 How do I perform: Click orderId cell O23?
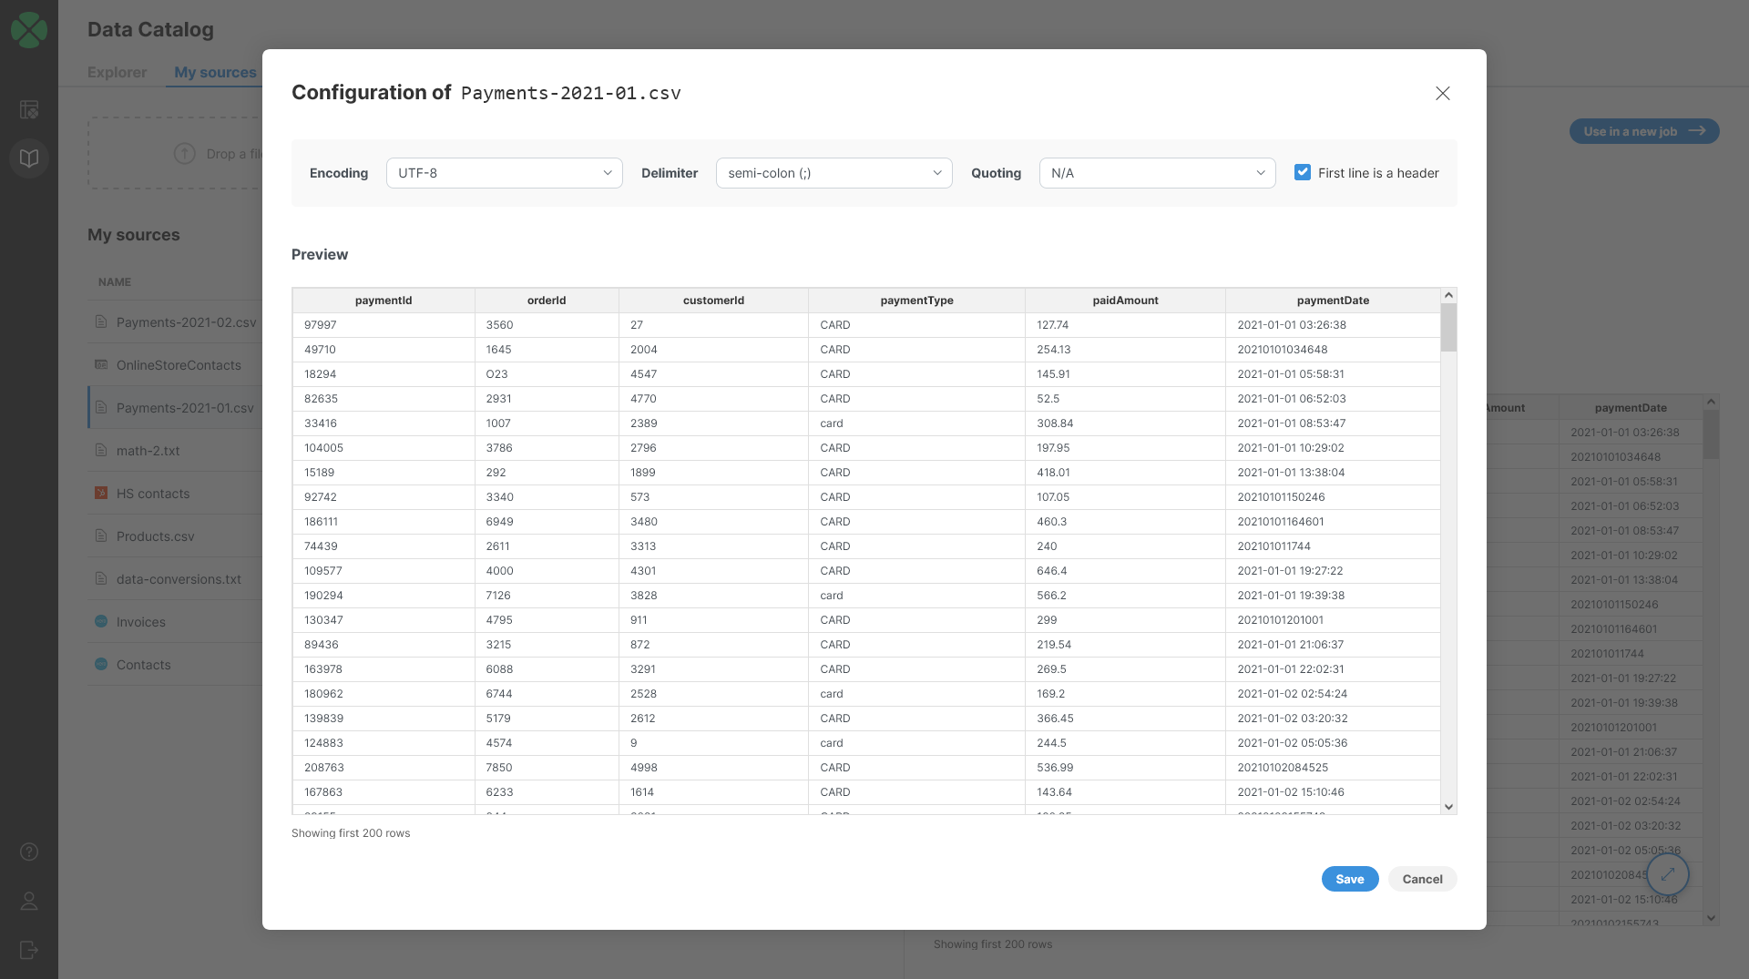coord(547,374)
